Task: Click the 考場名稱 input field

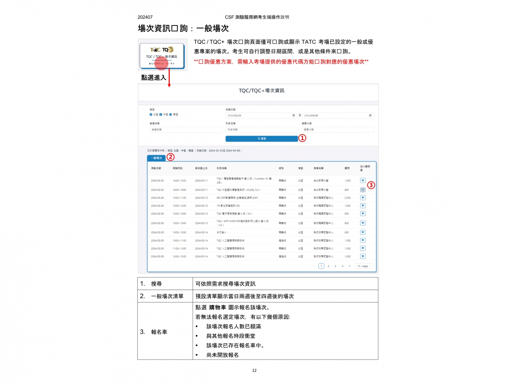Action: [186, 130]
